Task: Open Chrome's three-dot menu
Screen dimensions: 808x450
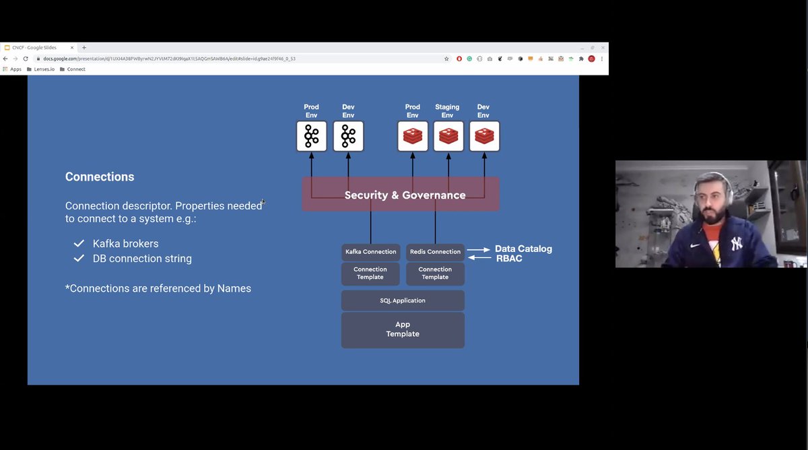Action: pyautogui.click(x=602, y=59)
